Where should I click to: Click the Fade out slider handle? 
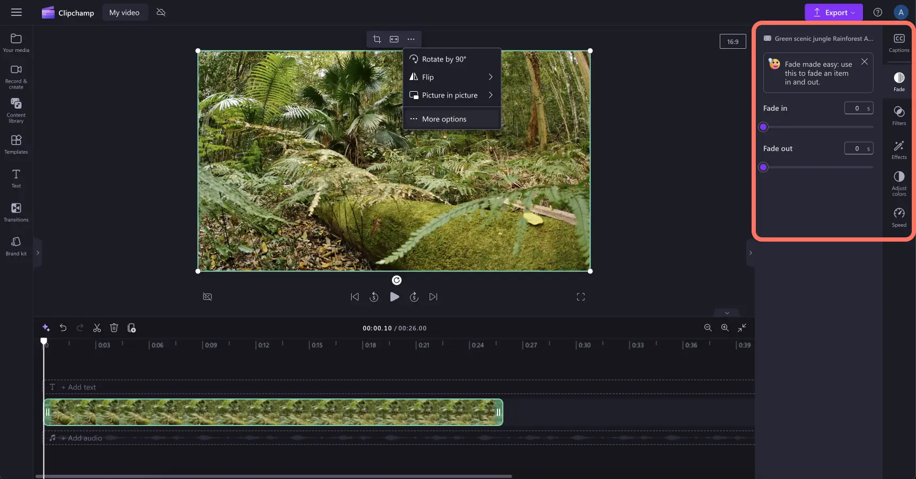click(763, 167)
